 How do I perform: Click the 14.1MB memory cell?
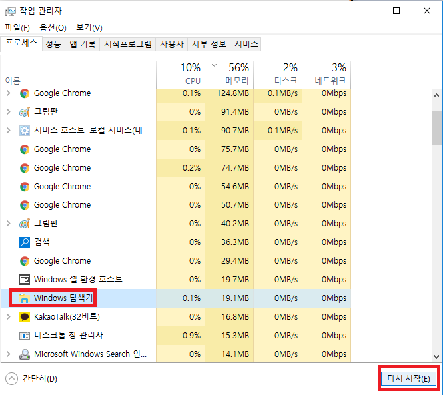229,354
